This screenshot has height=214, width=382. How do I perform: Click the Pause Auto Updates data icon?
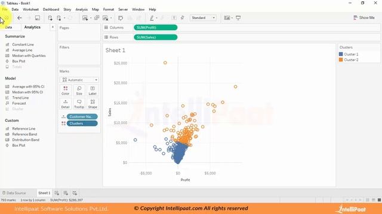pos(59,18)
